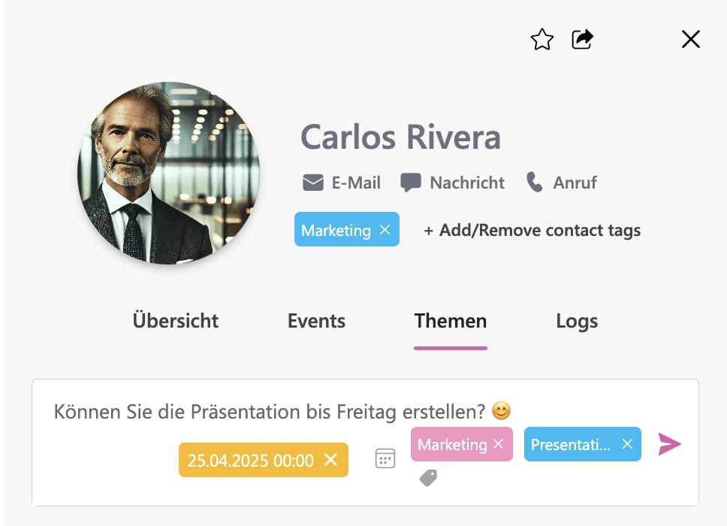Go to the Logs tab

click(x=578, y=322)
